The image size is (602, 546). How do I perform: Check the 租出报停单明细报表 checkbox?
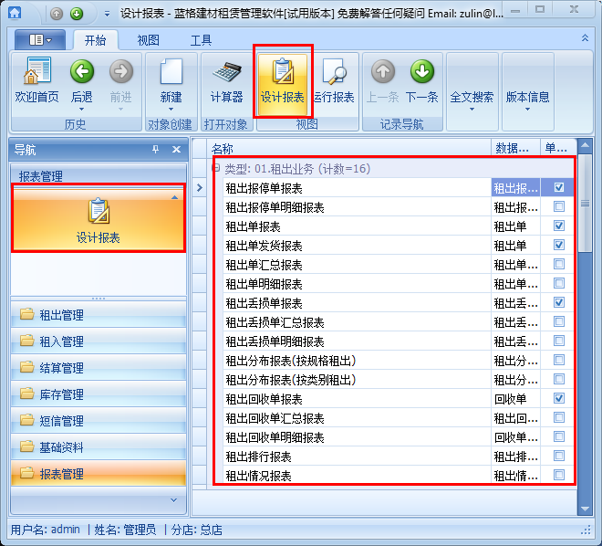click(x=559, y=206)
